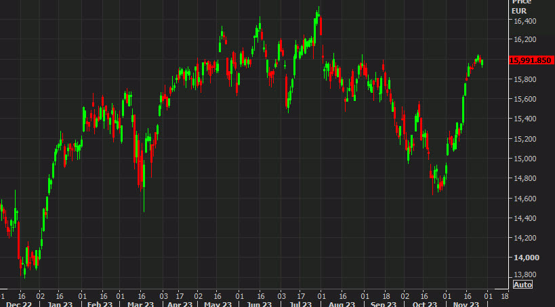Click the 14,400 price axis label

[525, 218]
